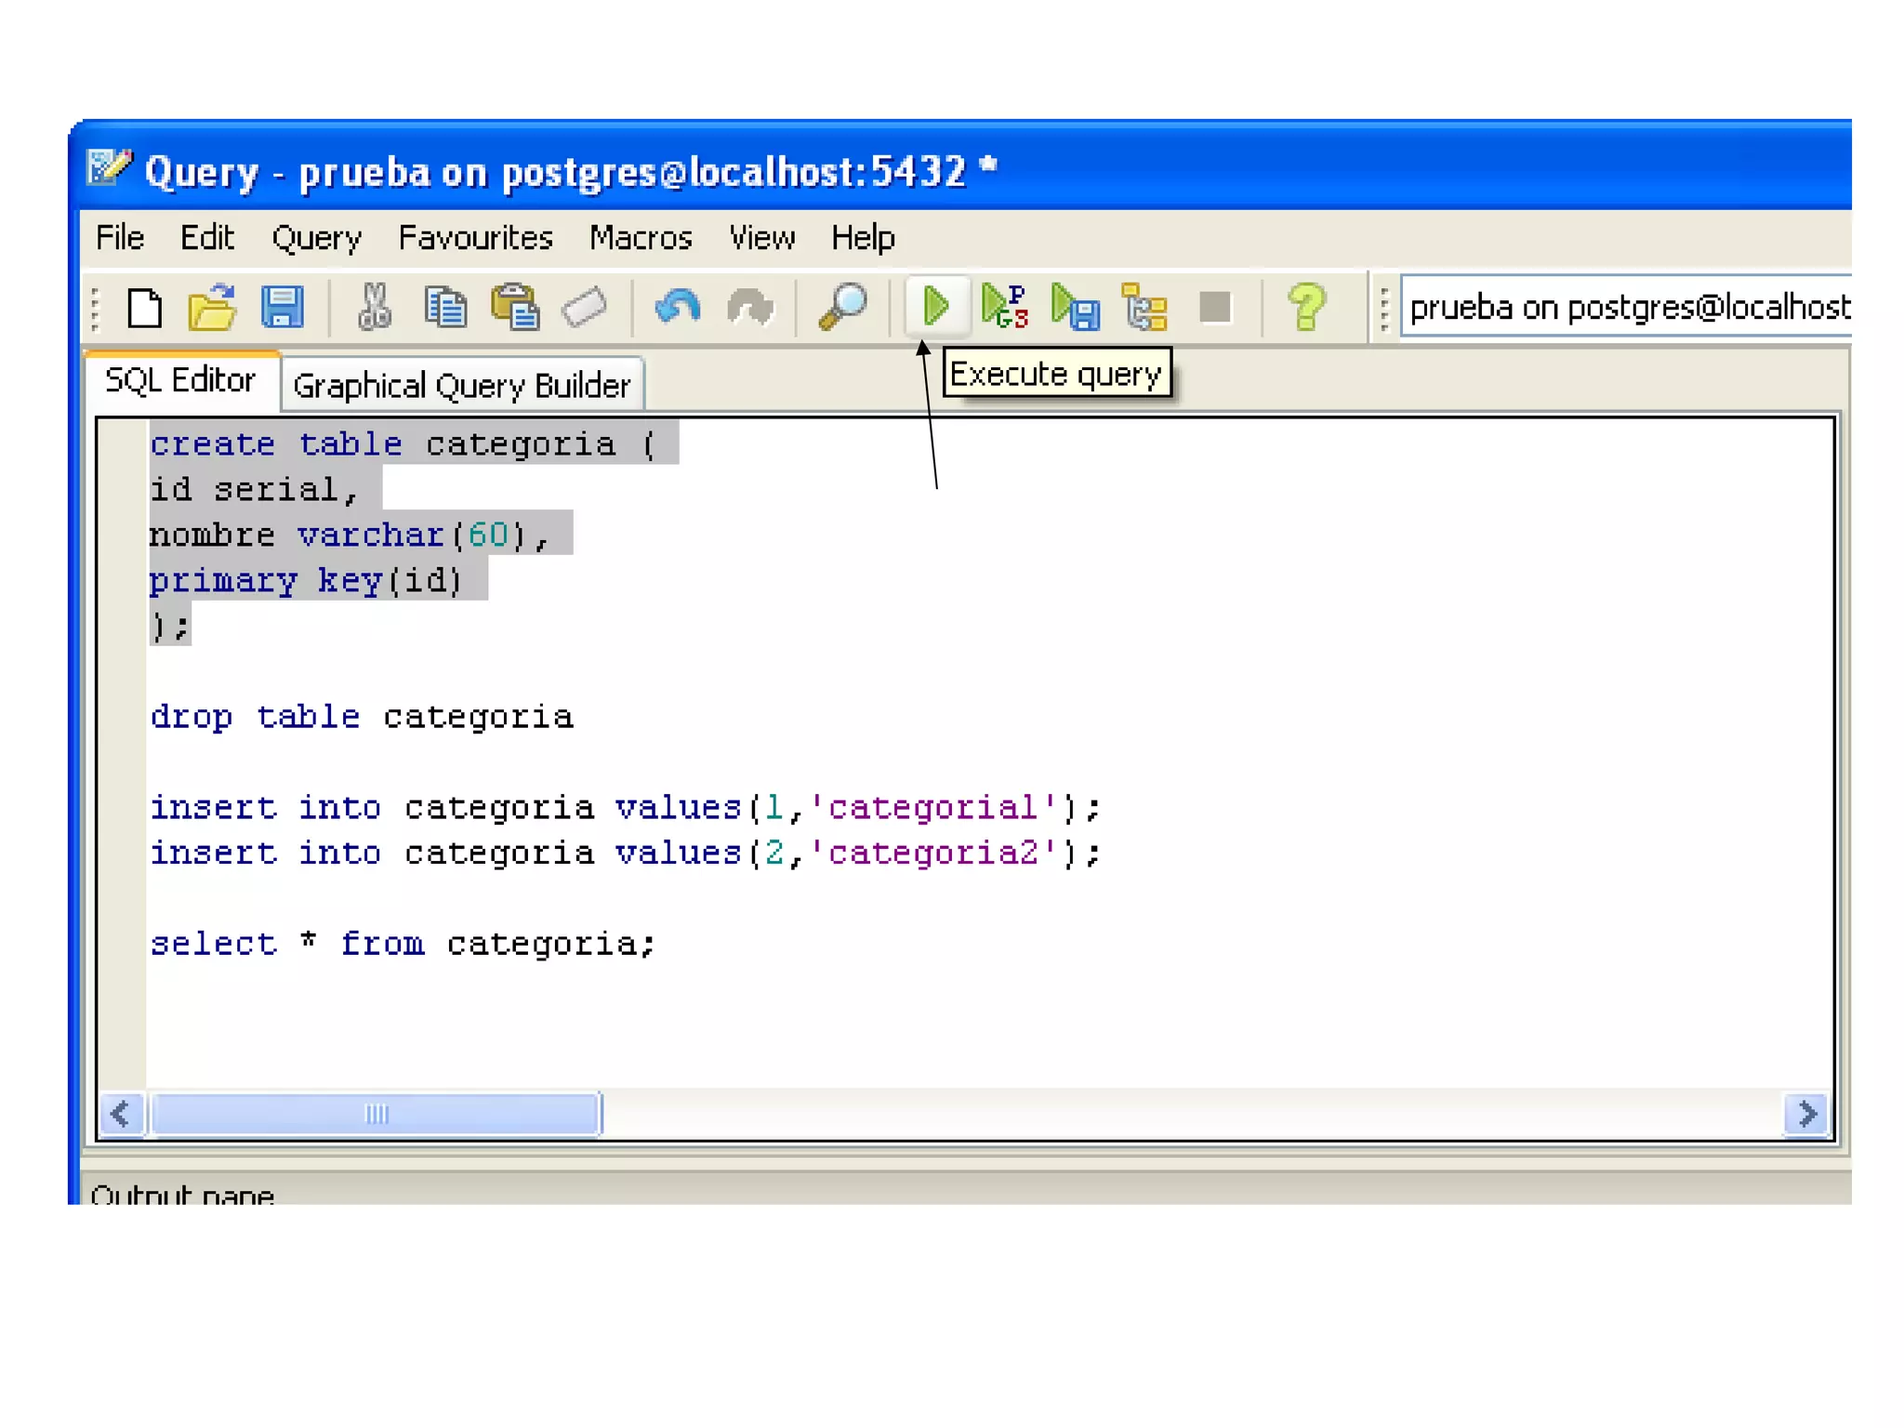Save the query with the floppy icon
Screen dimensions: 1904x1428
(282, 308)
